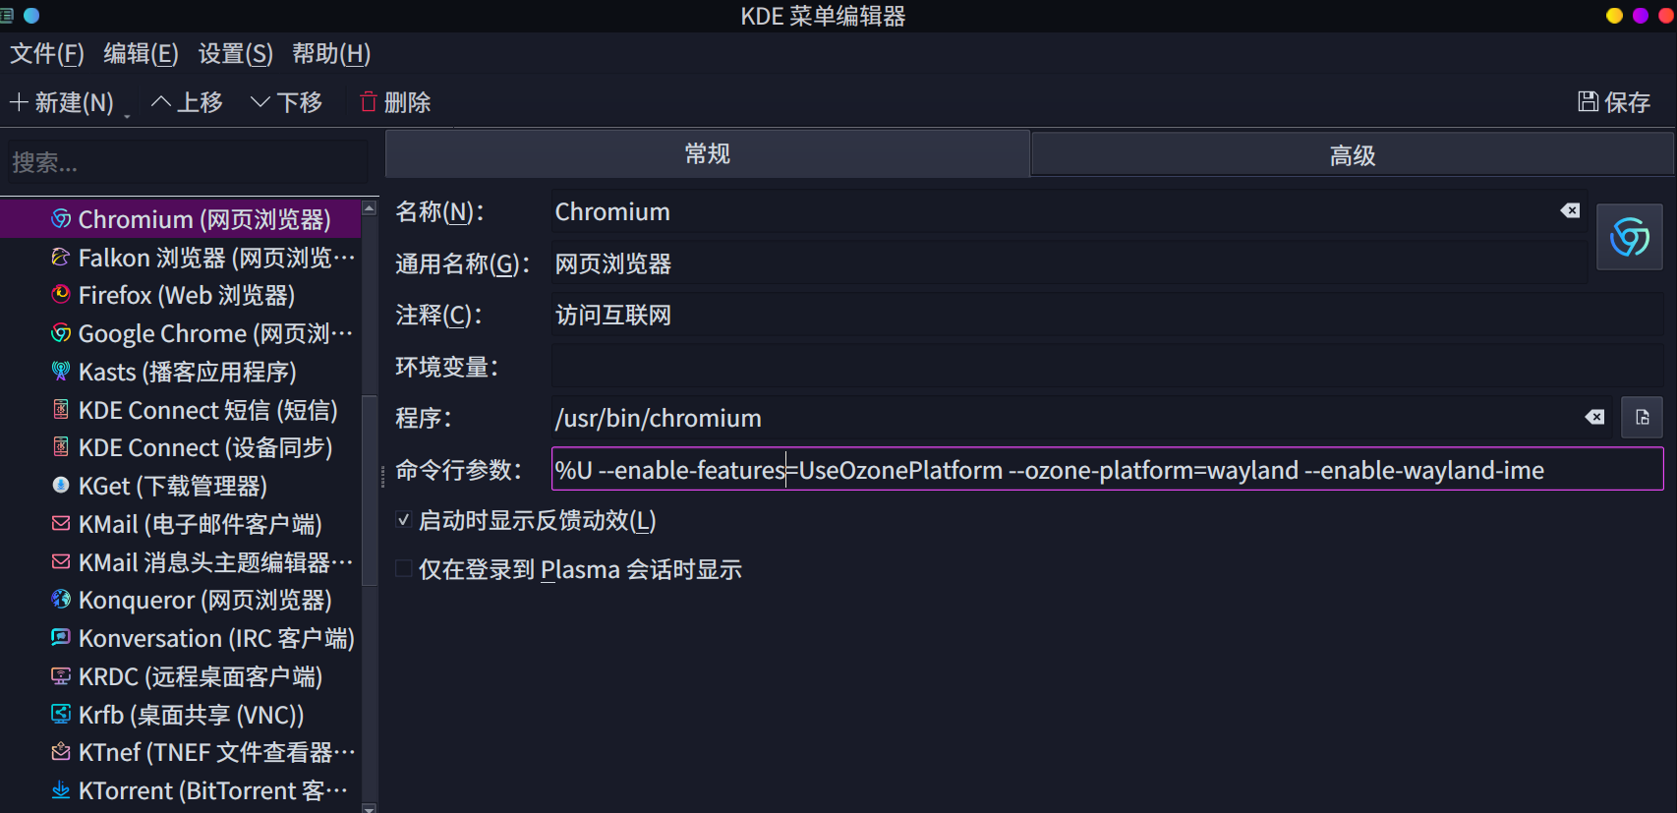
Task: Switch to the 高级 tab
Action: coord(1352,153)
